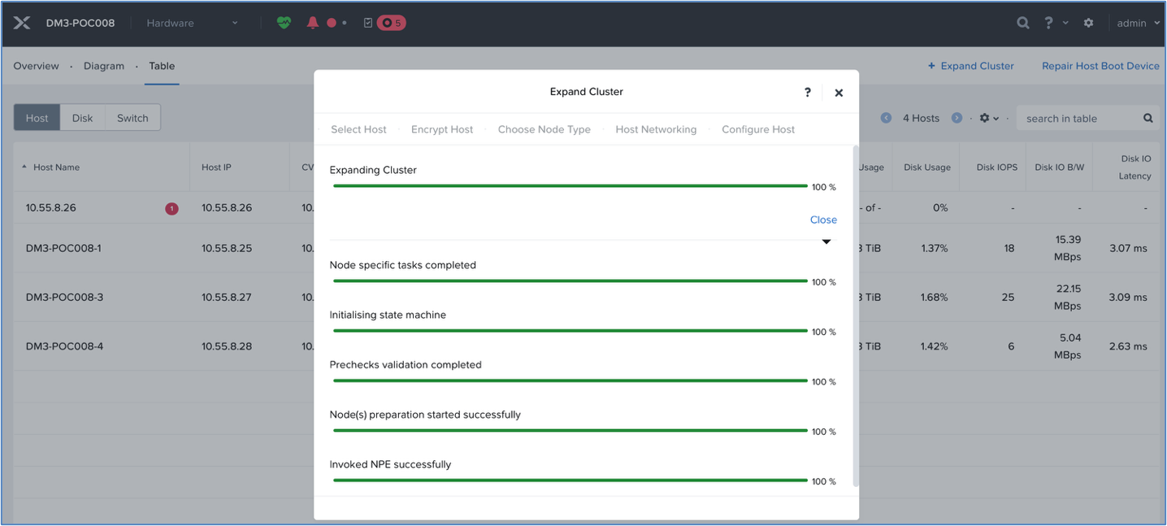Click host IP 10.55.8.28
Screen dimensions: 1167x526
[227, 346]
